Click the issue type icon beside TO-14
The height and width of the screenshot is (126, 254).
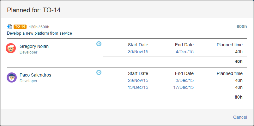click(9, 27)
